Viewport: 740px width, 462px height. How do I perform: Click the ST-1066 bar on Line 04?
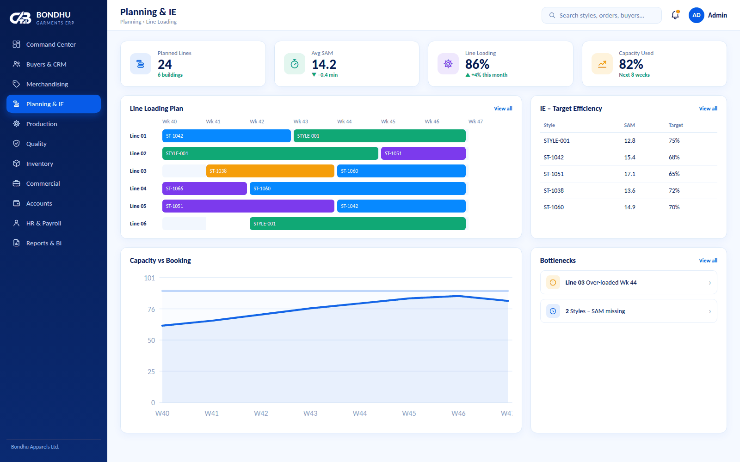point(204,188)
